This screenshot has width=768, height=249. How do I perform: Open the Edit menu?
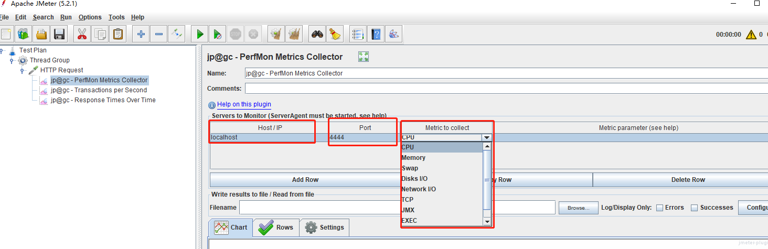(20, 17)
